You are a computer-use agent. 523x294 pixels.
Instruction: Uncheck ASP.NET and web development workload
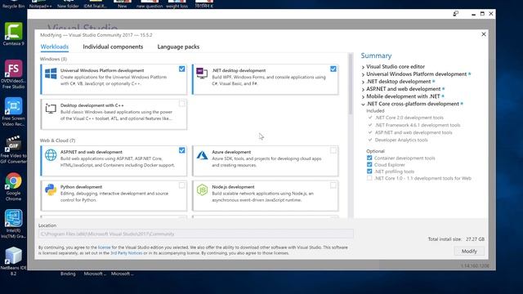181,150
